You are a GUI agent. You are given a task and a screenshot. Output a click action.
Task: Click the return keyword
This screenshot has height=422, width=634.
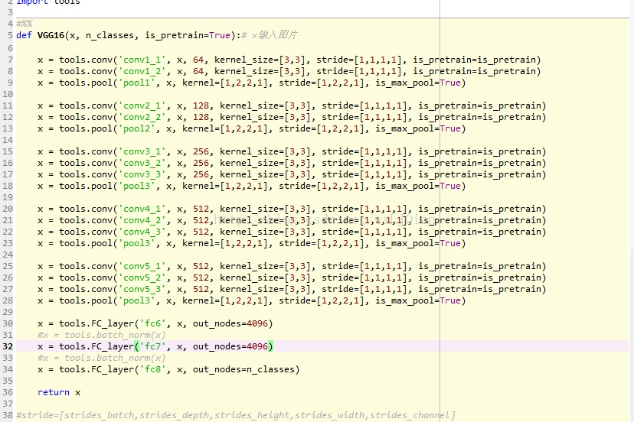pos(54,392)
